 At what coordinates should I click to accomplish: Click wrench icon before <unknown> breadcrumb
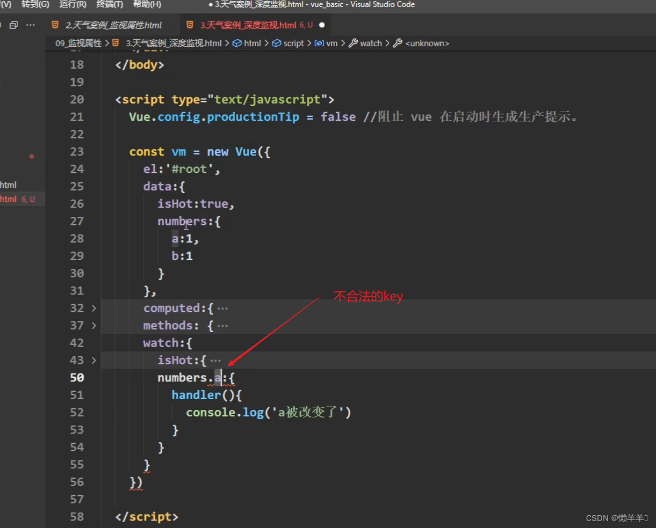click(398, 43)
